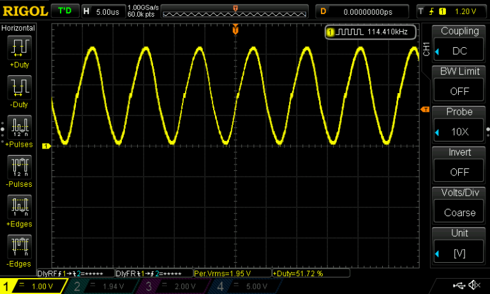Choose the -Pulses measurement icon
Image resolution: width=490 pixels, height=294 pixels.
pos(19,169)
